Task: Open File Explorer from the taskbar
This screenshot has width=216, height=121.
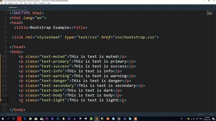Action: 30,119
